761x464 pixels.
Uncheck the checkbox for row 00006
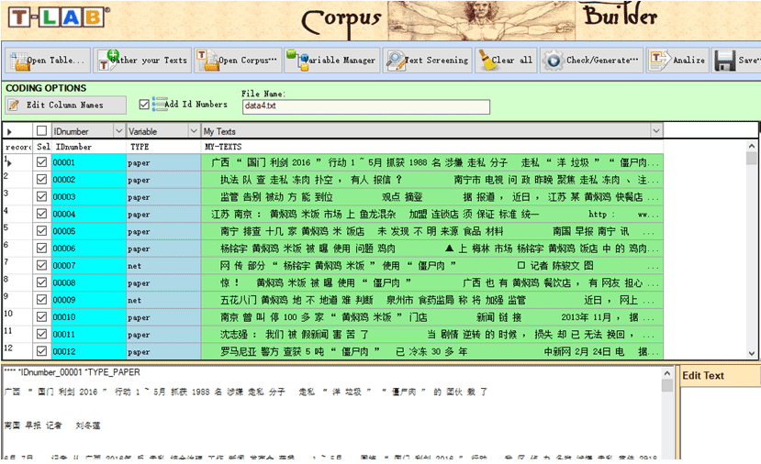click(41, 249)
